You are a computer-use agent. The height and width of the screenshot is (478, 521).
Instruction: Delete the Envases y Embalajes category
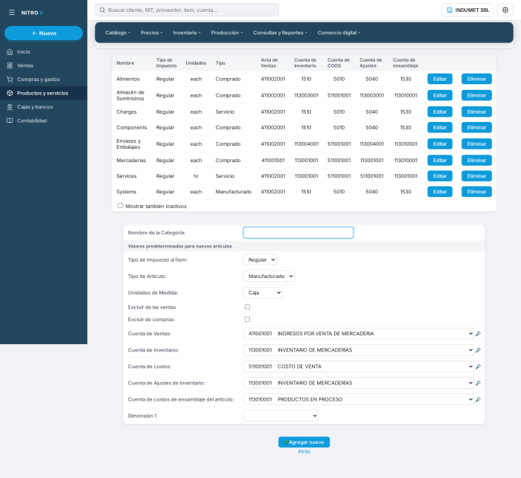tap(476, 143)
